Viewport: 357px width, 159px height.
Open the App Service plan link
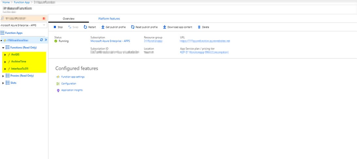point(204,52)
